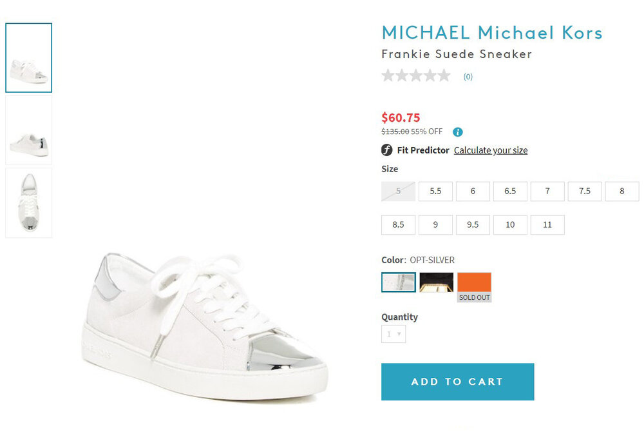Open the Quantity dropdown
Image resolution: width=644 pixels, height=441 pixels.
click(x=393, y=334)
